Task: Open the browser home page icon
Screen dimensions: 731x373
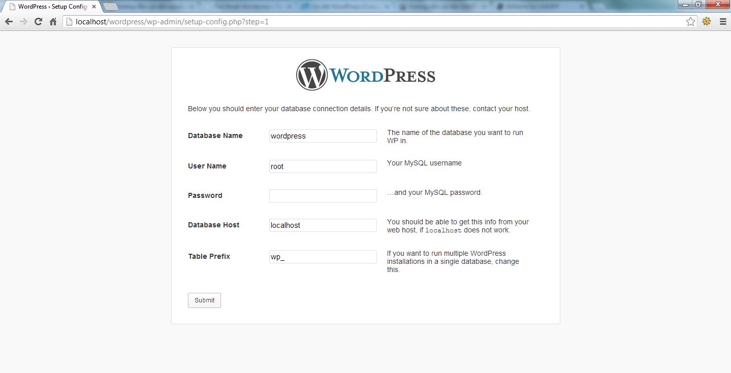Action: pyautogui.click(x=53, y=22)
